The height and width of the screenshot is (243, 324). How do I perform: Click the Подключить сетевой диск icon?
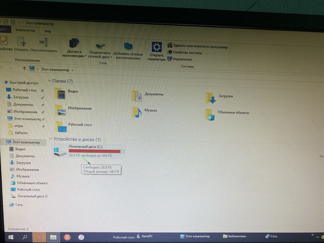click(x=100, y=46)
